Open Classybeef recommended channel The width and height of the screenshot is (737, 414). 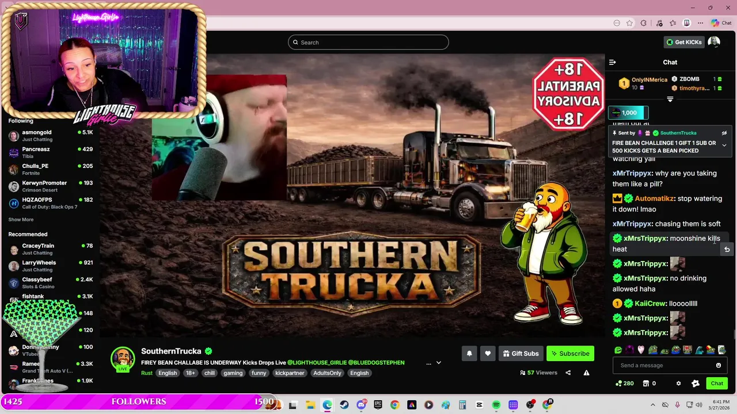pyautogui.click(x=50, y=283)
